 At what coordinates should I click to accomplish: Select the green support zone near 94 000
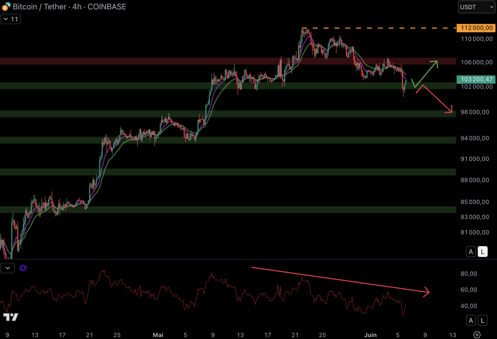[x=228, y=140]
